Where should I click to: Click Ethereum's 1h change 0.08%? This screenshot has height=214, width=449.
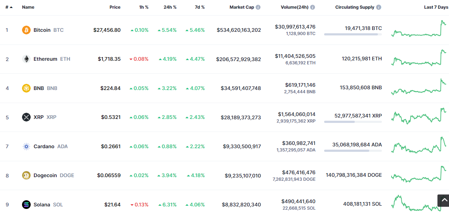click(x=139, y=59)
